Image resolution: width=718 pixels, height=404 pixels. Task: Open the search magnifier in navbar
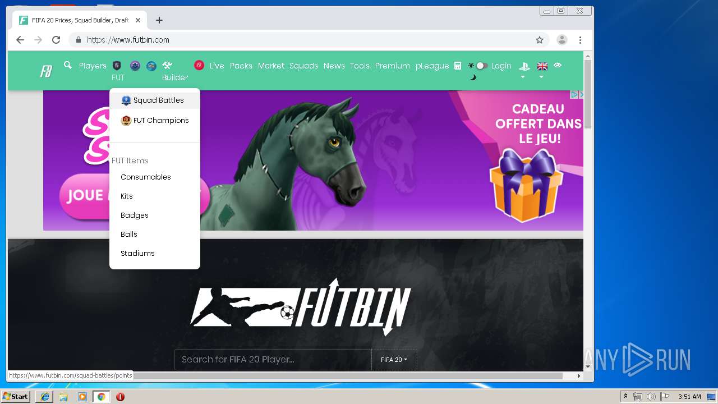pyautogui.click(x=68, y=65)
